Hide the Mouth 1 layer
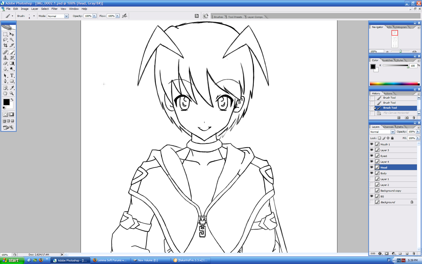This screenshot has width=422, height=264. pos(372,144)
